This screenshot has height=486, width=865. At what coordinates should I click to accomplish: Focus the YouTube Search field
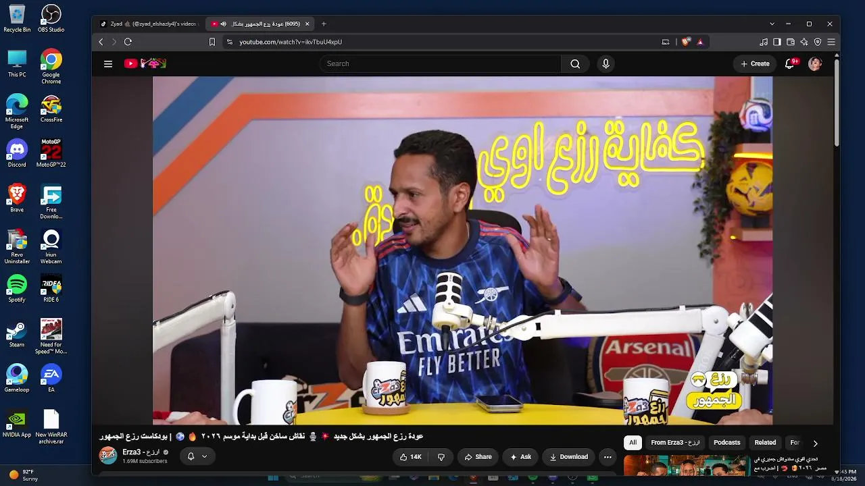(441, 63)
